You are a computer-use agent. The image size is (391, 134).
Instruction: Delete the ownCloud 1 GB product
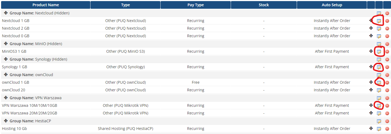387,83
